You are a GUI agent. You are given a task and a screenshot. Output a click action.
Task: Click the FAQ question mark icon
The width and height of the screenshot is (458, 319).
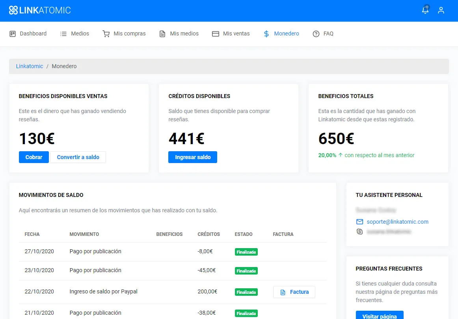click(316, 34)
